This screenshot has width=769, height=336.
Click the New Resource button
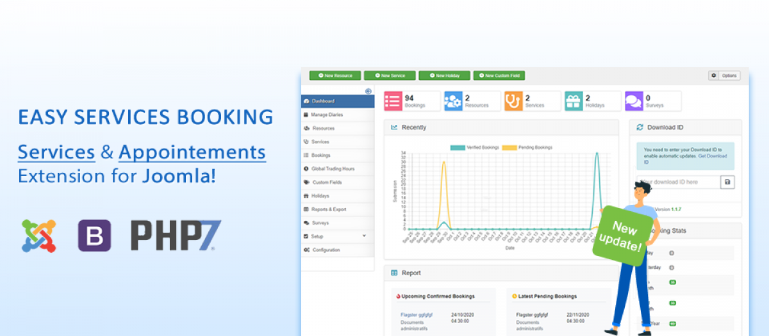(x=335, y=76)
